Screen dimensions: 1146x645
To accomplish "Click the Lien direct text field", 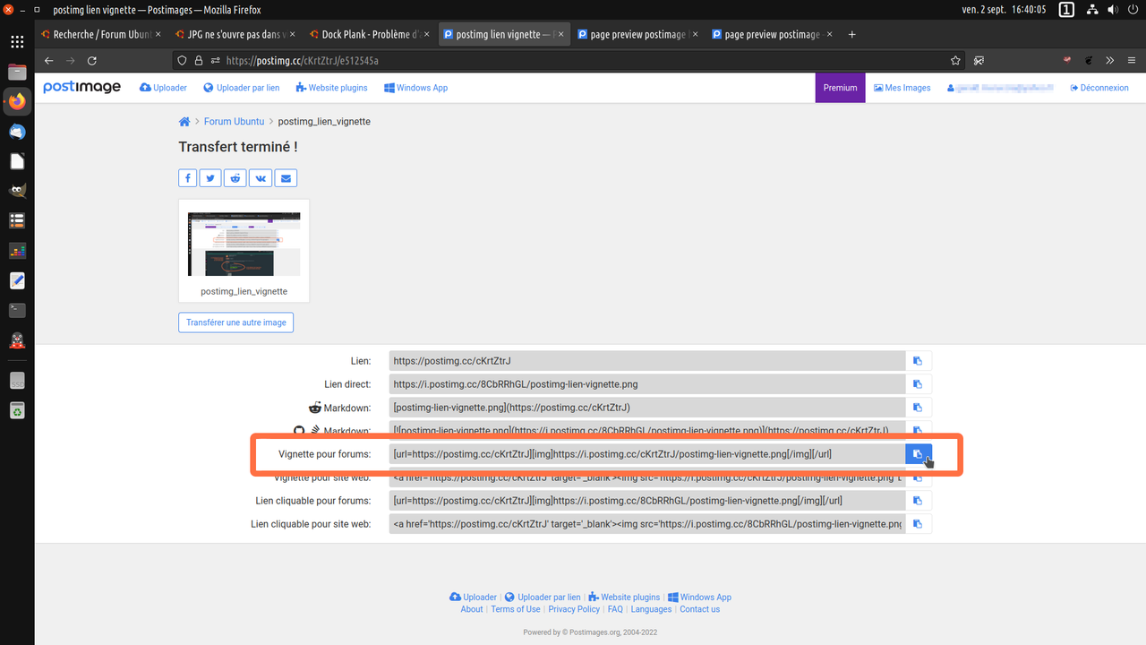I will pos(647,384).
